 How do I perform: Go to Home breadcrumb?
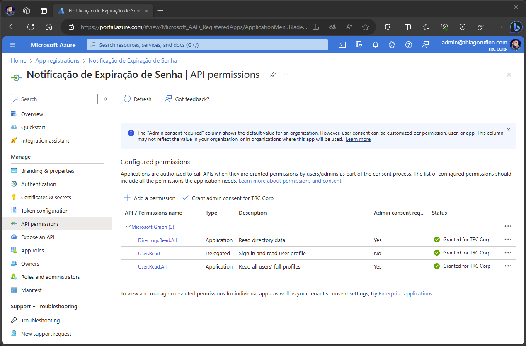(19, 60)
